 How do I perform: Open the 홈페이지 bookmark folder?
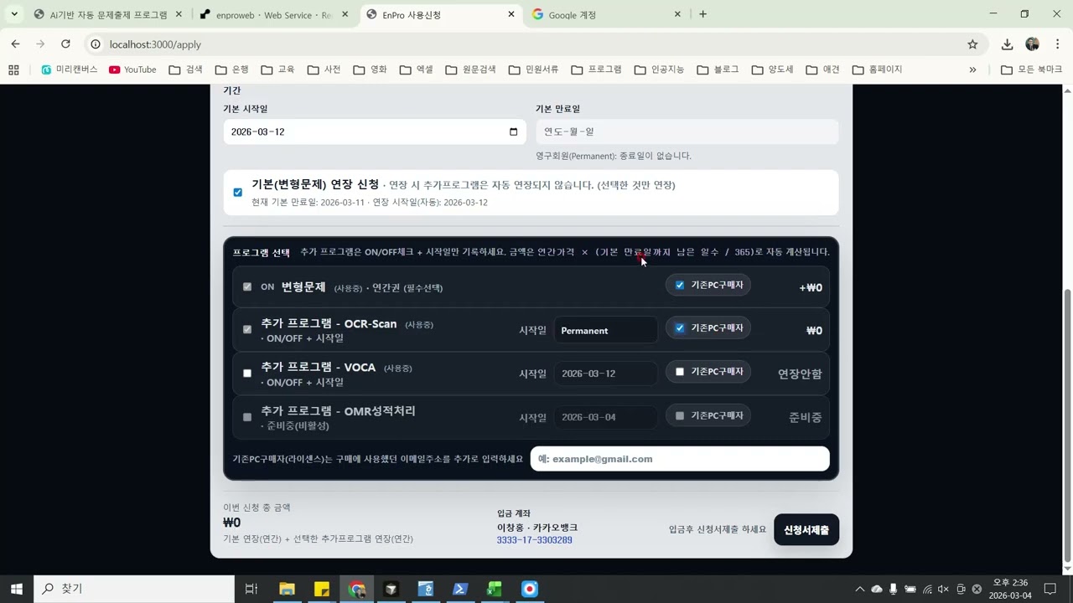878,70
